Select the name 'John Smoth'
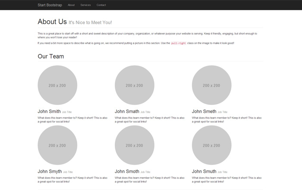The height and width of the screenshot is (194, 302). (127, 172)
